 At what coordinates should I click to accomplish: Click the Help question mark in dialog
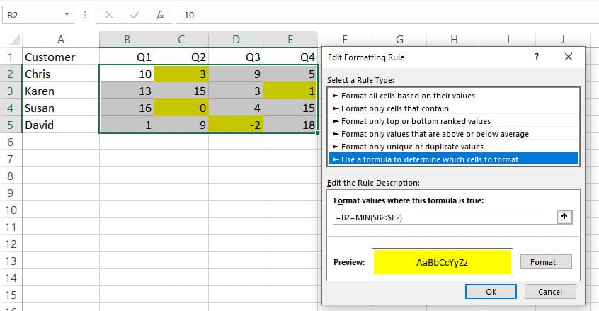click(537, 57)
